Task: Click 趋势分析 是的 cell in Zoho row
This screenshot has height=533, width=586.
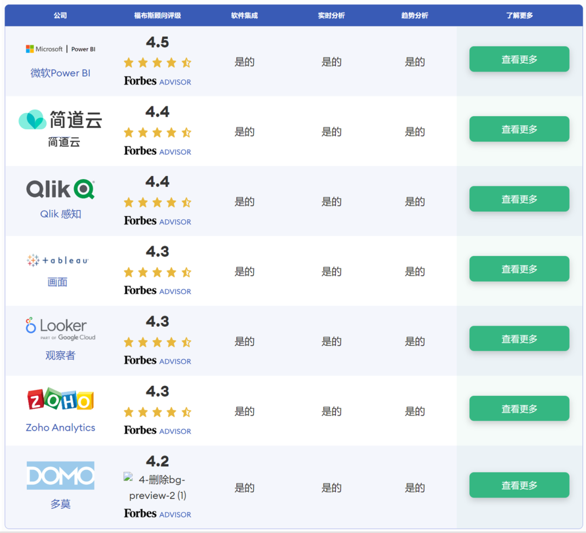Action: pos(415,411)
